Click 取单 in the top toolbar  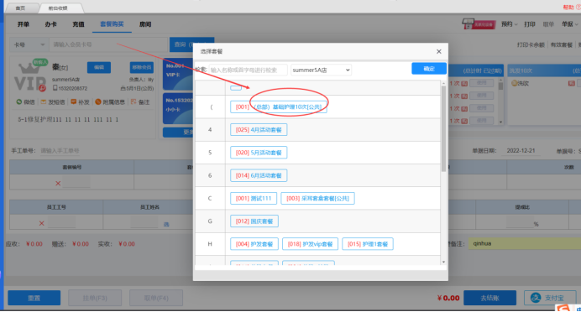pos(548,24)
